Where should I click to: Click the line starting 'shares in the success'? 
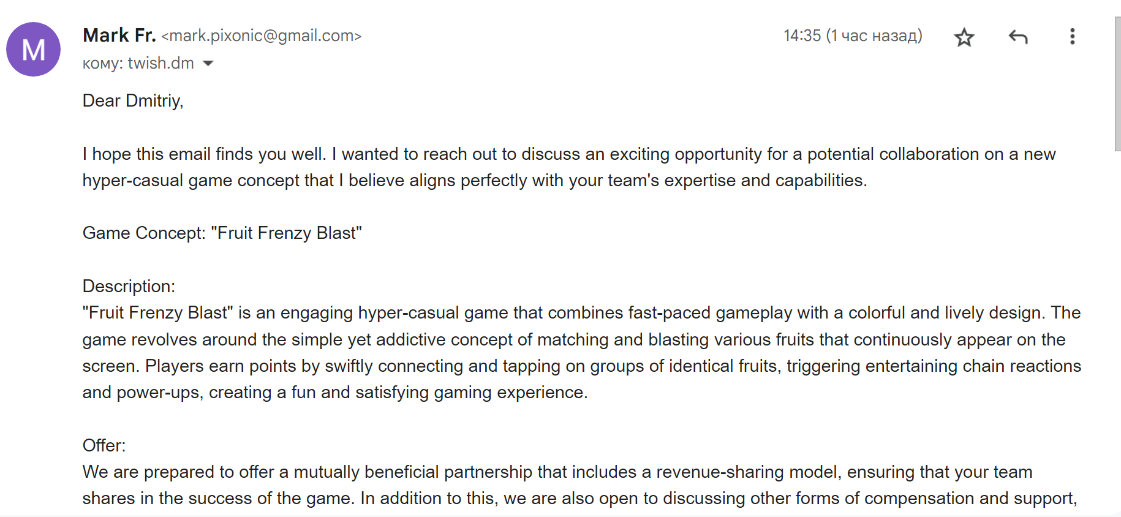(x=579, y=499)
